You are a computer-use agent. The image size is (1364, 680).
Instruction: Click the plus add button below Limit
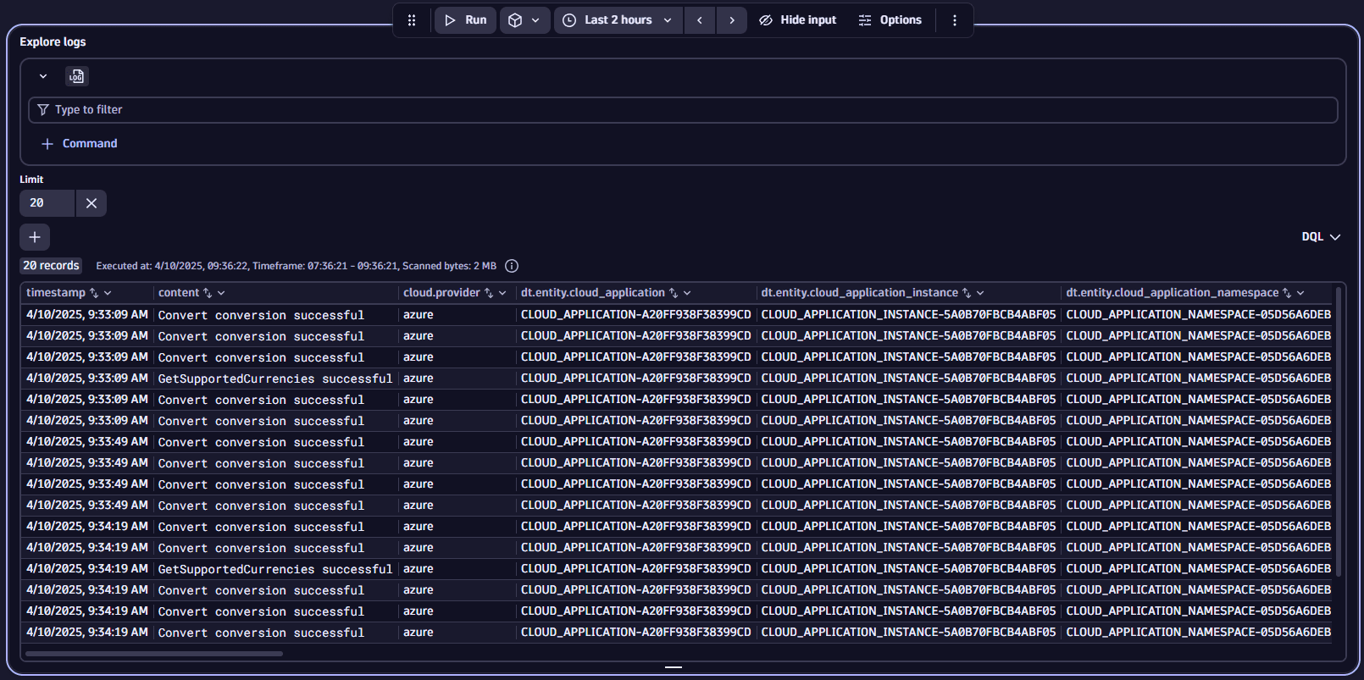(x=35, y=237)
